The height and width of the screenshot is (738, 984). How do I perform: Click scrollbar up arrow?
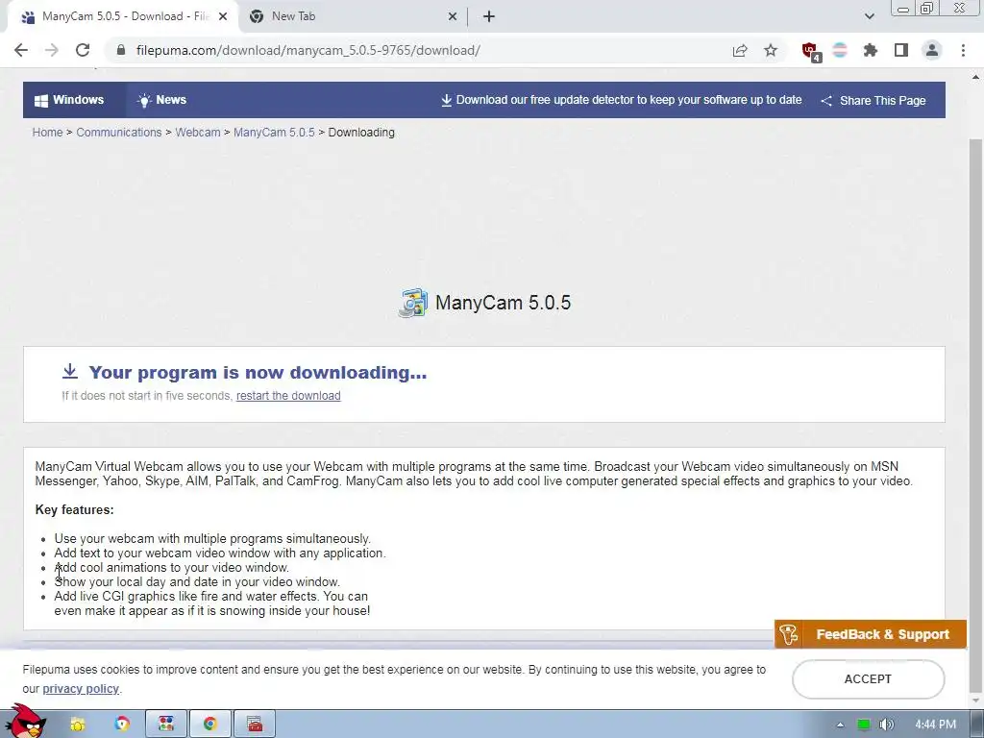coord(975,77)
